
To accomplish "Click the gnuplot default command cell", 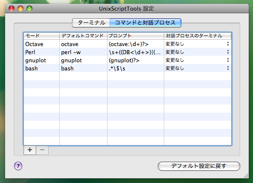I will pos(84,60).
